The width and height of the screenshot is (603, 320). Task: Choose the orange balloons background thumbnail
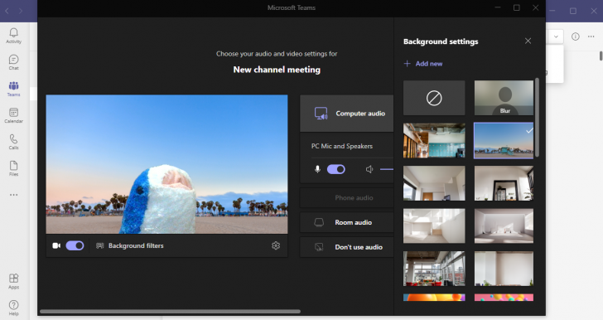[x=434, y=298]
